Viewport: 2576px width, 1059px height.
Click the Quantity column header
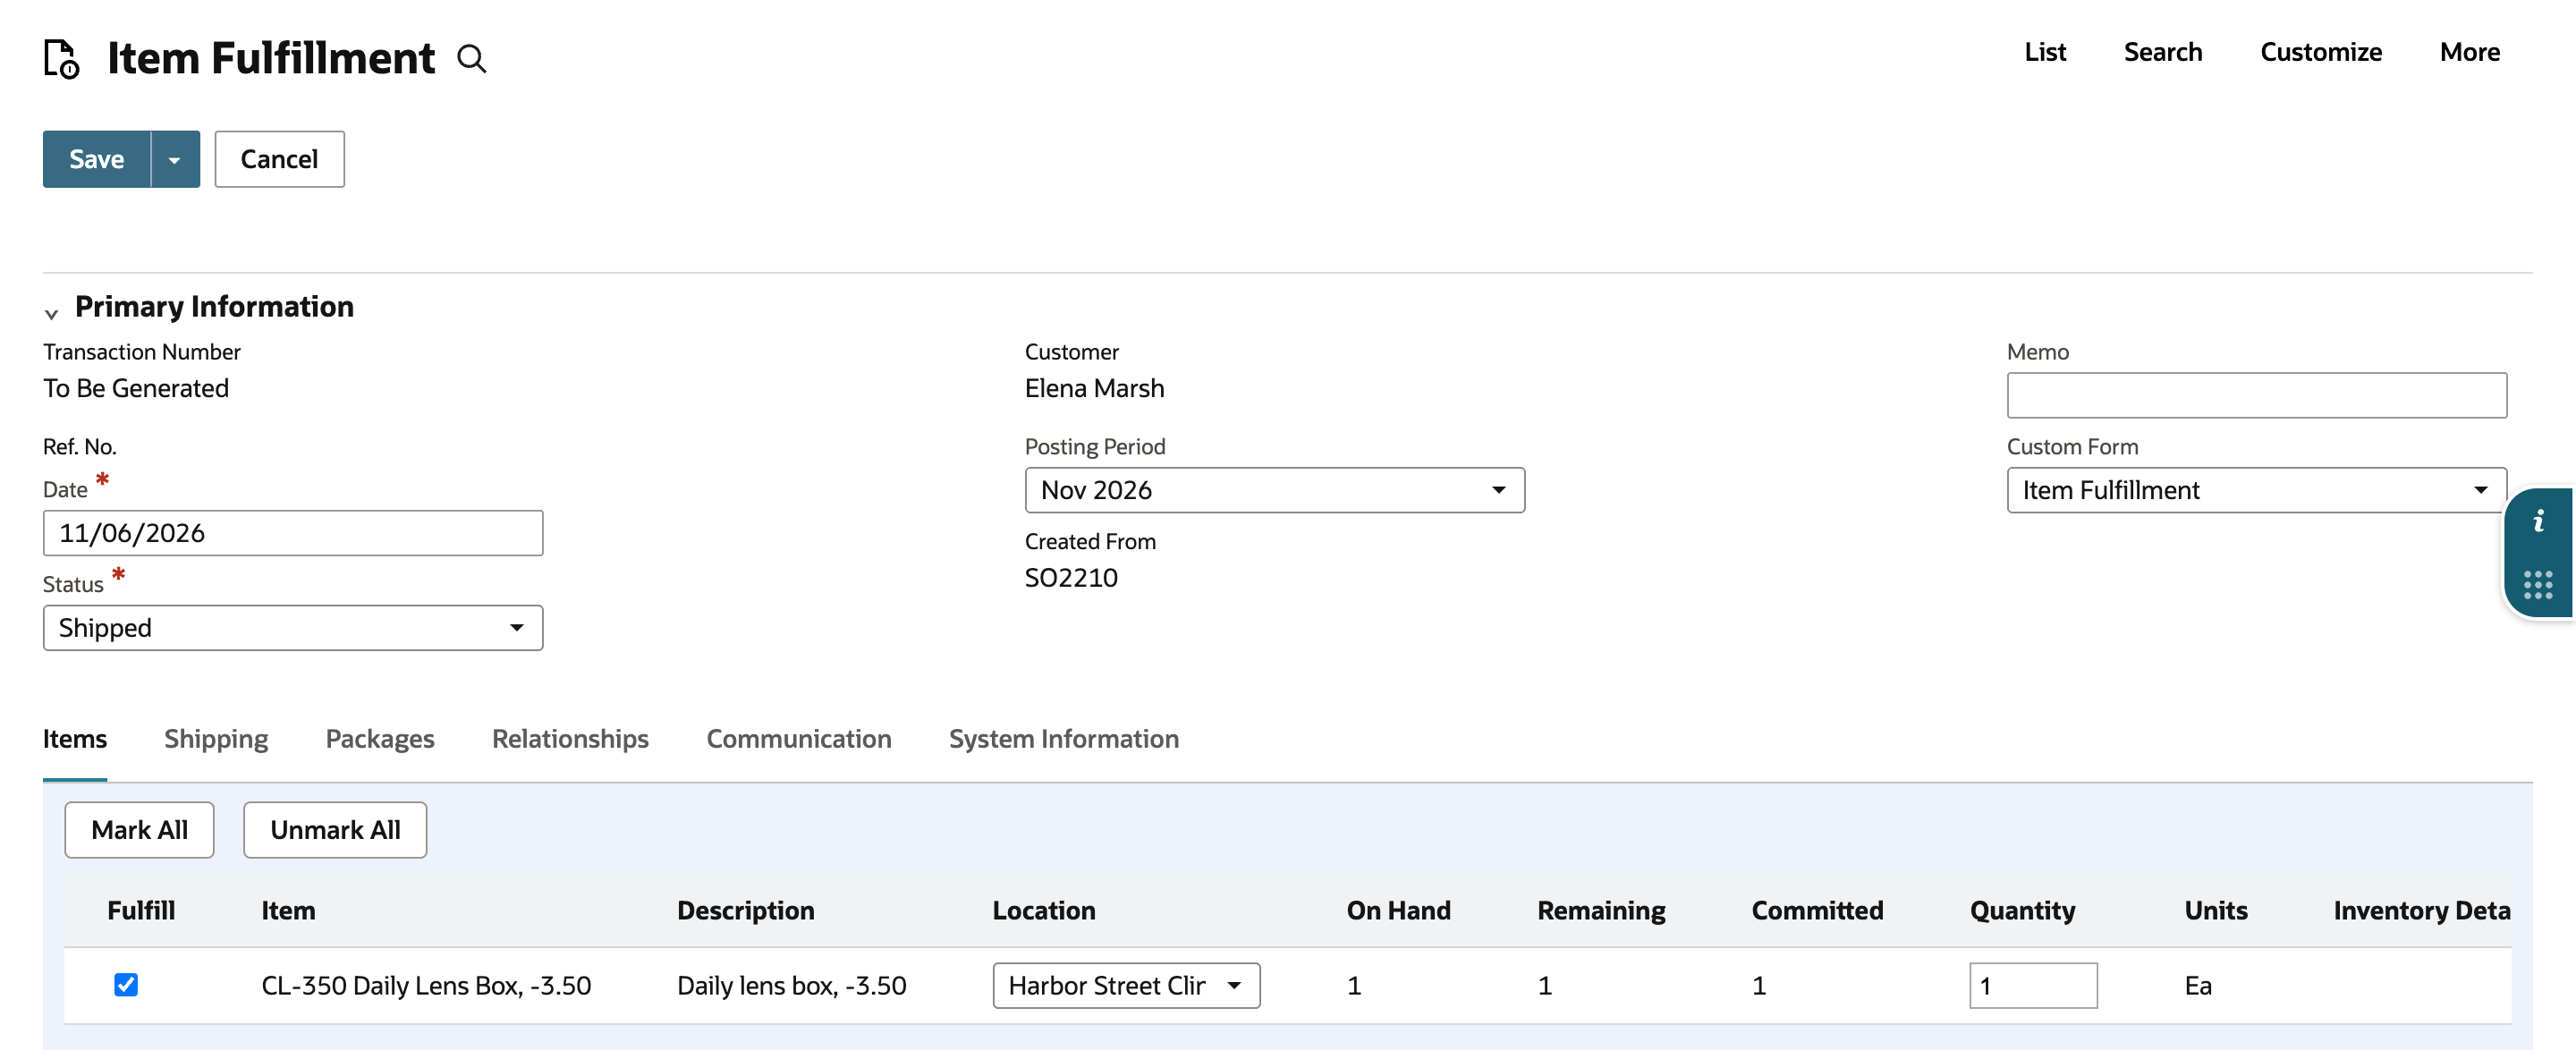click(2022, 911)
